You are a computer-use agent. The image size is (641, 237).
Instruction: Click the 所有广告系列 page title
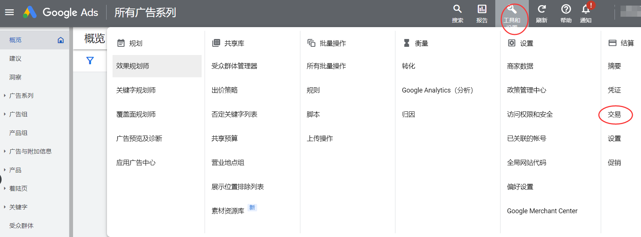145,13
